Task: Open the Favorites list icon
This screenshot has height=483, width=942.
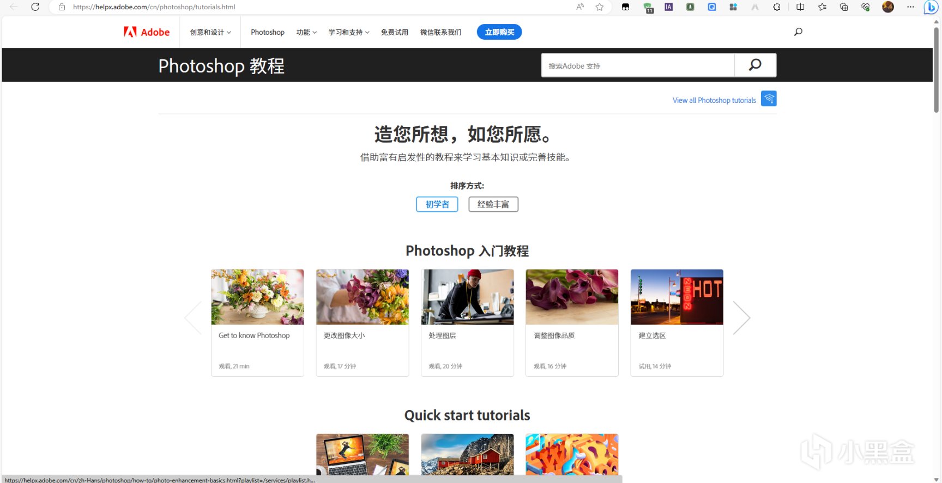Action: pyautogui.click(x=822, y=7)
